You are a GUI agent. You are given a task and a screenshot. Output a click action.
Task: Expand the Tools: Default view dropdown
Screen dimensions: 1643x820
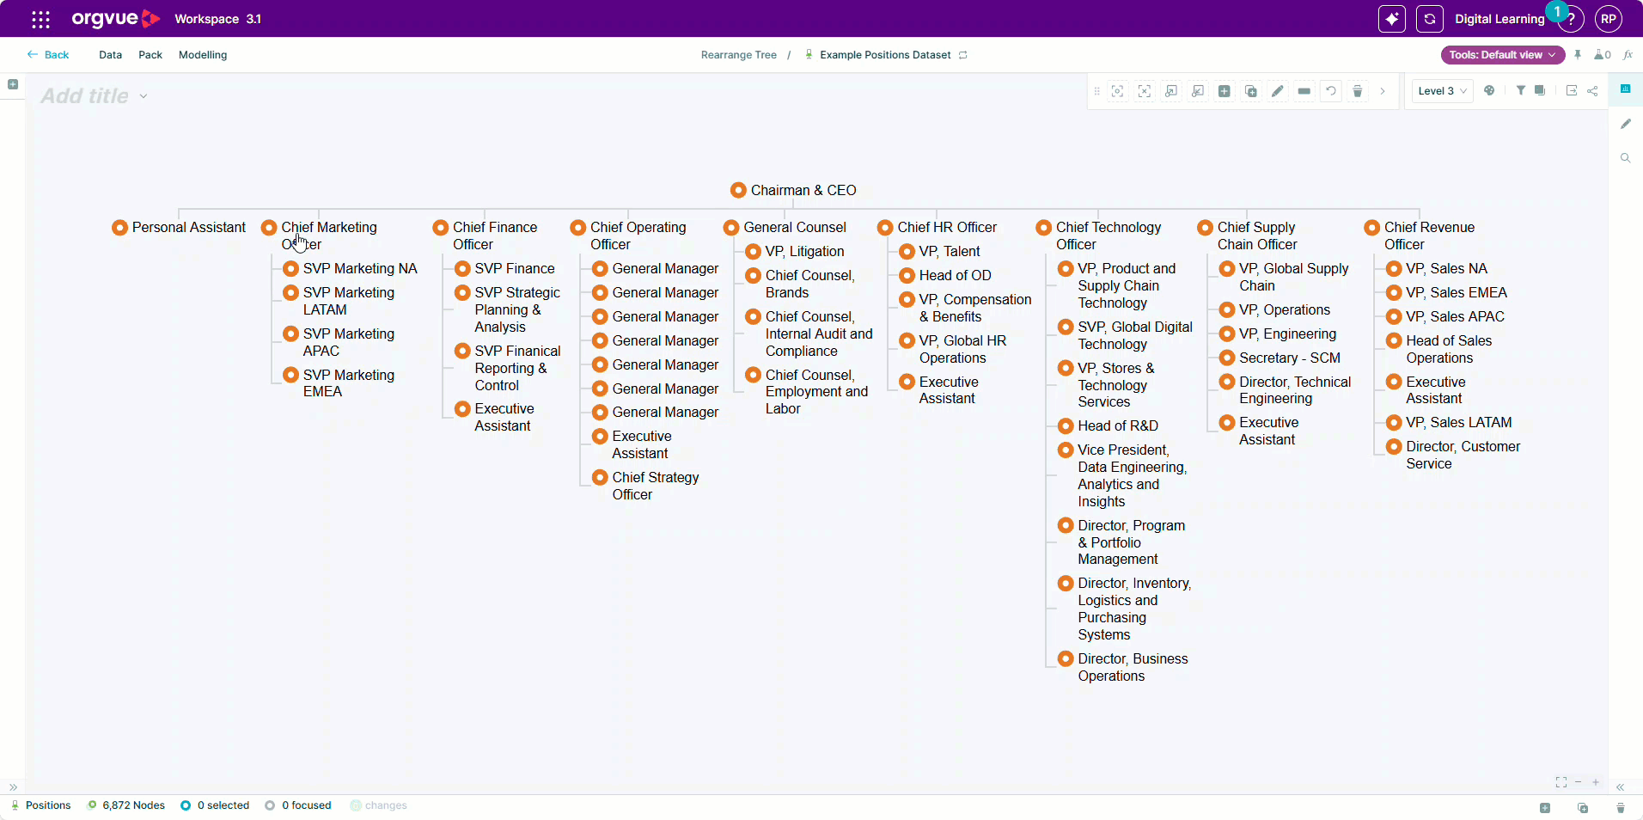(x=1503, y=55)
